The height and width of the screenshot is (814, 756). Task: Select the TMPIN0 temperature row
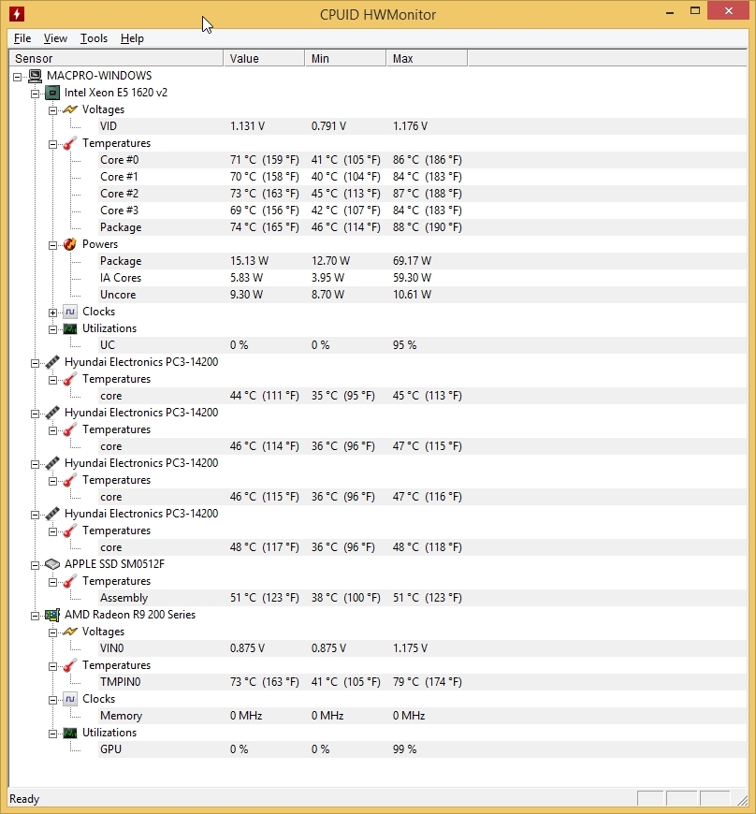pyautogui.click(x=422, y=682)
